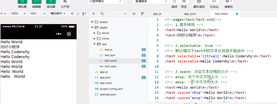Screen dimensions: 277x104
Task: Click the JS icon next to app.js
Action: pyautogui.click(x=96, y=72)
